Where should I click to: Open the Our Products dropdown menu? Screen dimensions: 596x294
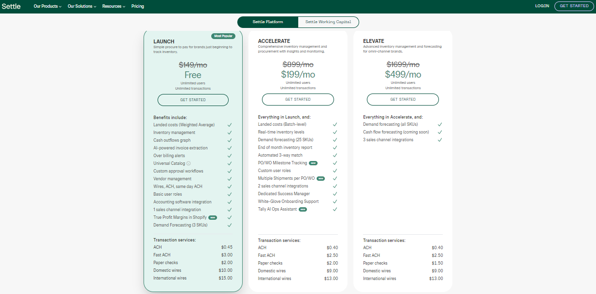click(x=48, y=6)
